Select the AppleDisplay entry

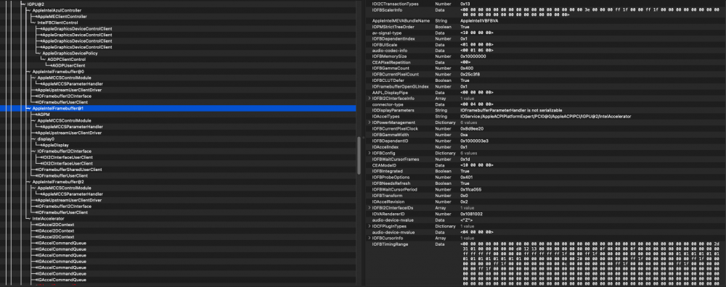[56, 145]
